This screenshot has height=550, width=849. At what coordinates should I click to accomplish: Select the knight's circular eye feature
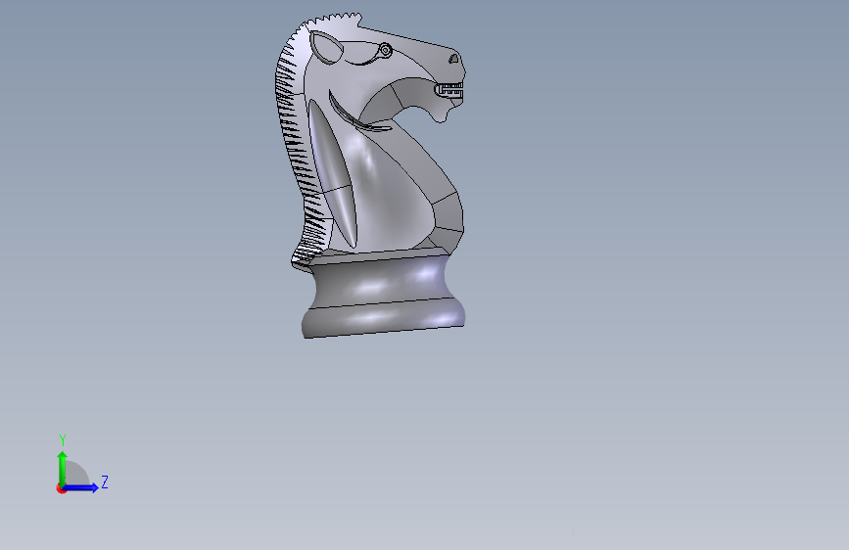pyautogui.click(x=386, y=50)
